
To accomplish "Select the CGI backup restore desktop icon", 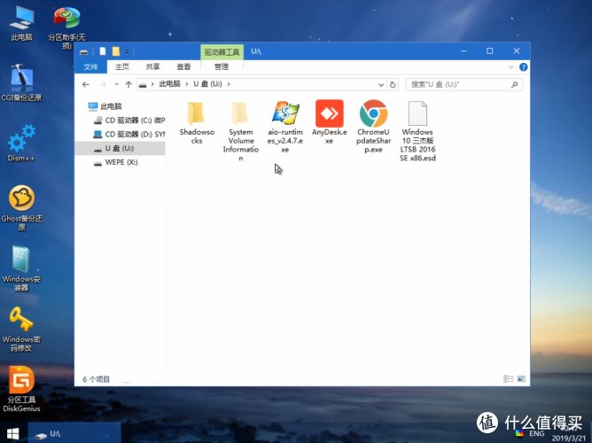I will (x=21, y=80).
